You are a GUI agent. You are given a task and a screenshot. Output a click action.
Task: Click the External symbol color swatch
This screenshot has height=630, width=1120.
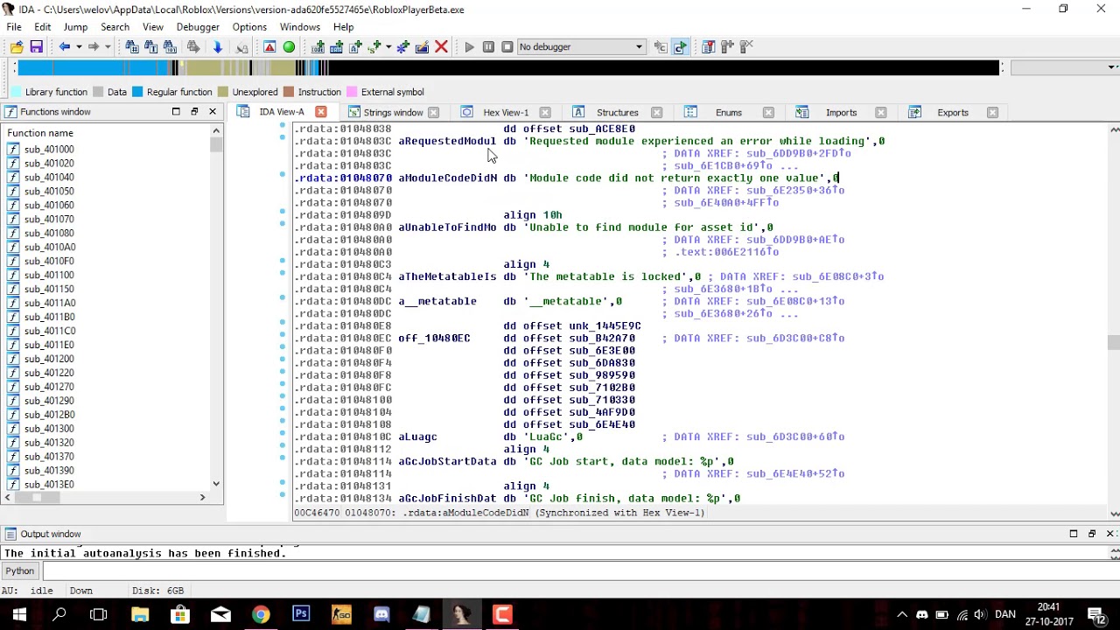[352, 92]
